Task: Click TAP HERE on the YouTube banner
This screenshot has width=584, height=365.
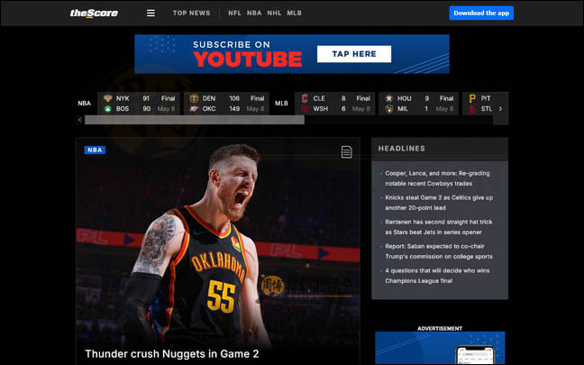Action: (x=354, y=54)
